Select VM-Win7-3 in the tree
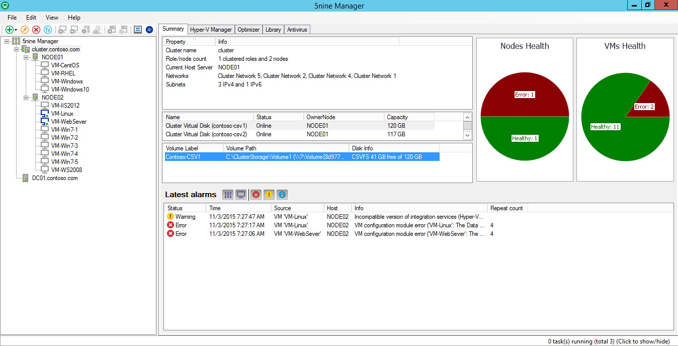The width and height of the screenshot is (678, 346). (x=64, y=146)
